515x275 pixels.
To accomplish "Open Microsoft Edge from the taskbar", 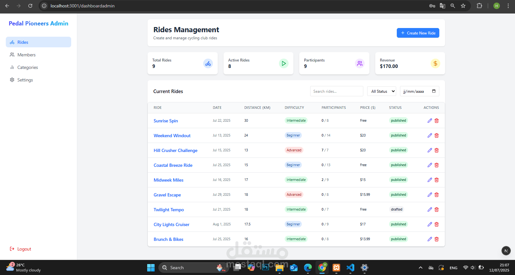I will [308, 268].
